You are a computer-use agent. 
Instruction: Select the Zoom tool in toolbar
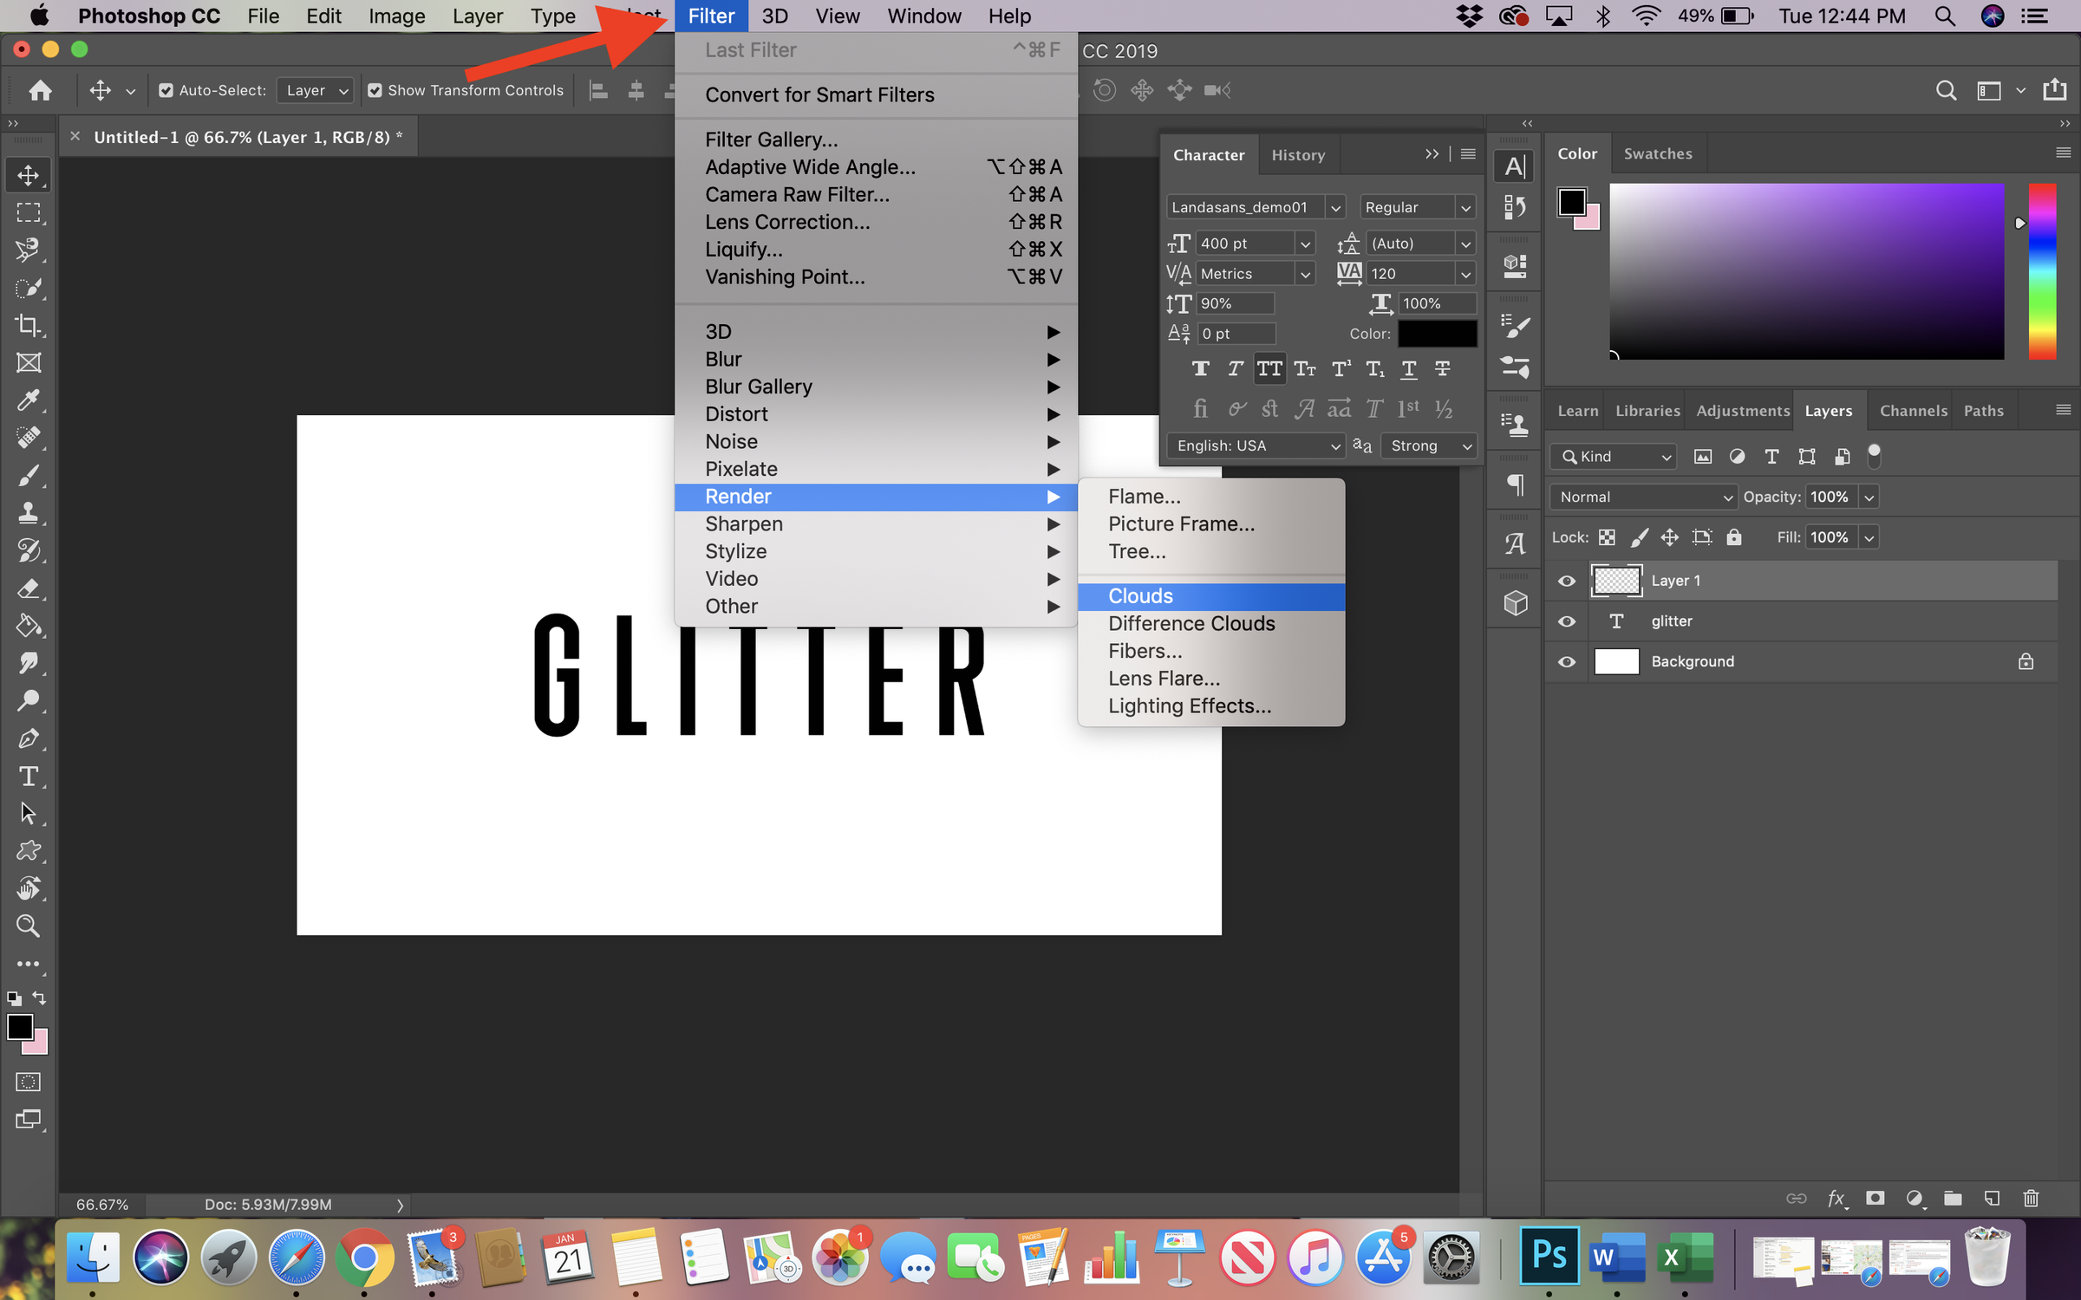tap(28, 926)
